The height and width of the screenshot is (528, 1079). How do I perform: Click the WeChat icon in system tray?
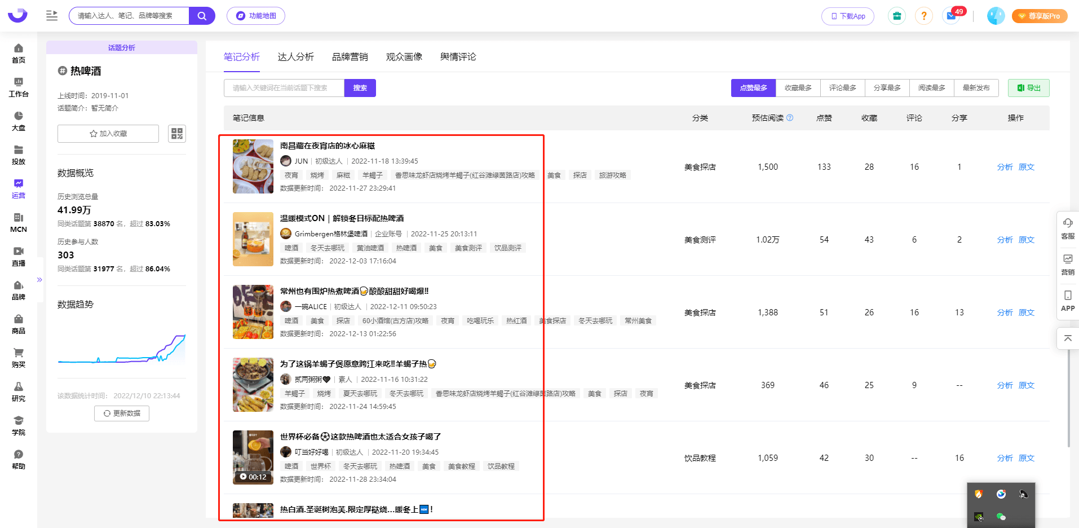pyautogui.click(x=1001, y=517)
